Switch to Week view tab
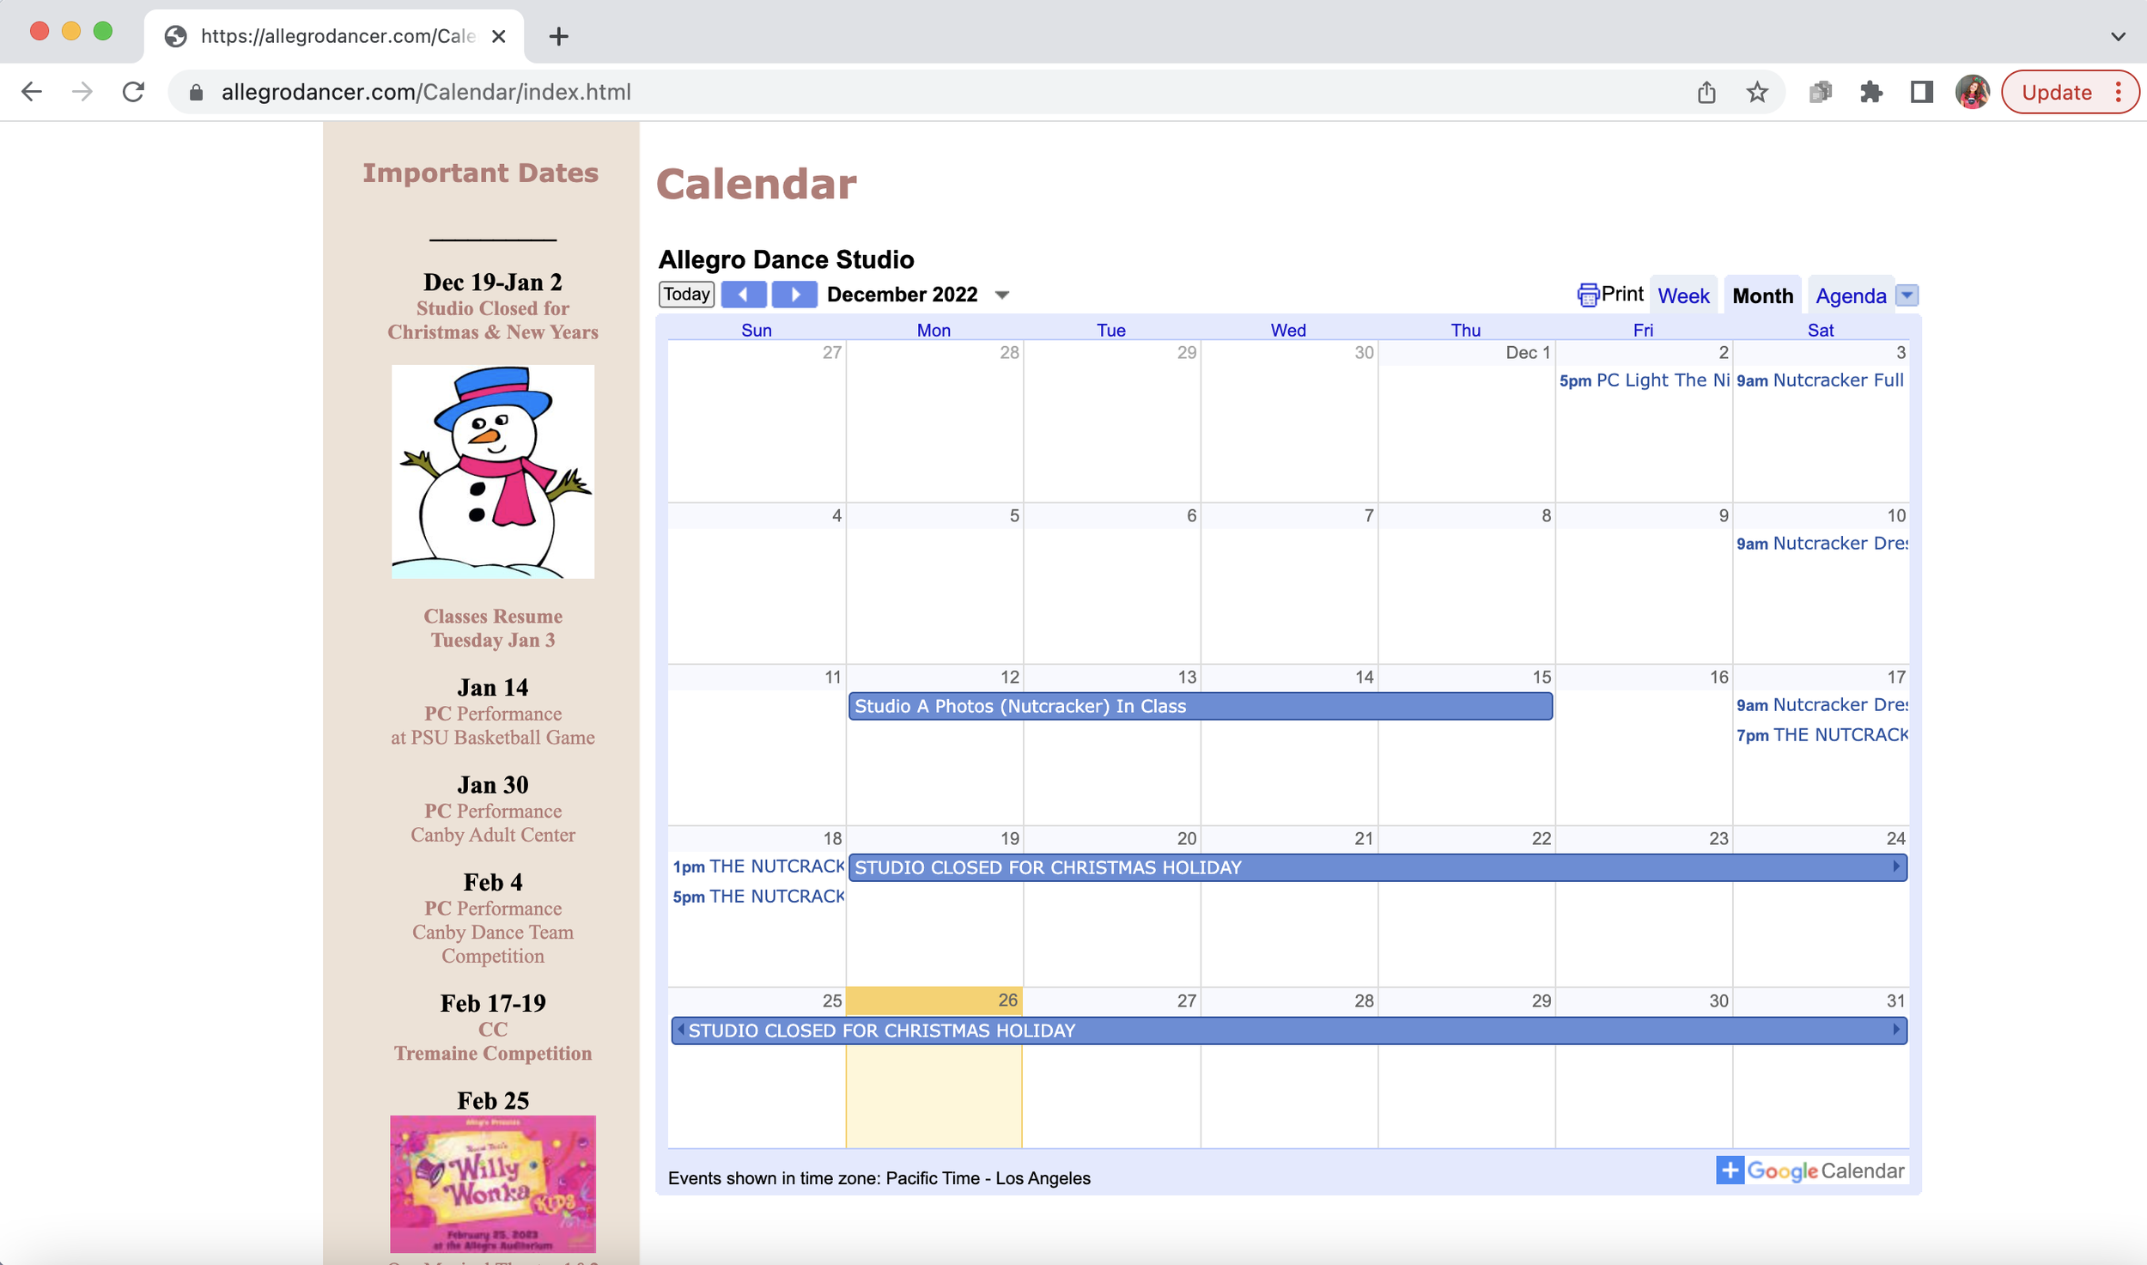Viewport: 2147px width, 1265px height. (x=1683, y=295)
